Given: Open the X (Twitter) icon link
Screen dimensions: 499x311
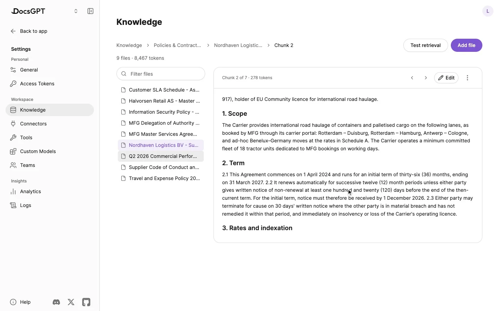Looking at the screenshot, I should click(71, 302).
